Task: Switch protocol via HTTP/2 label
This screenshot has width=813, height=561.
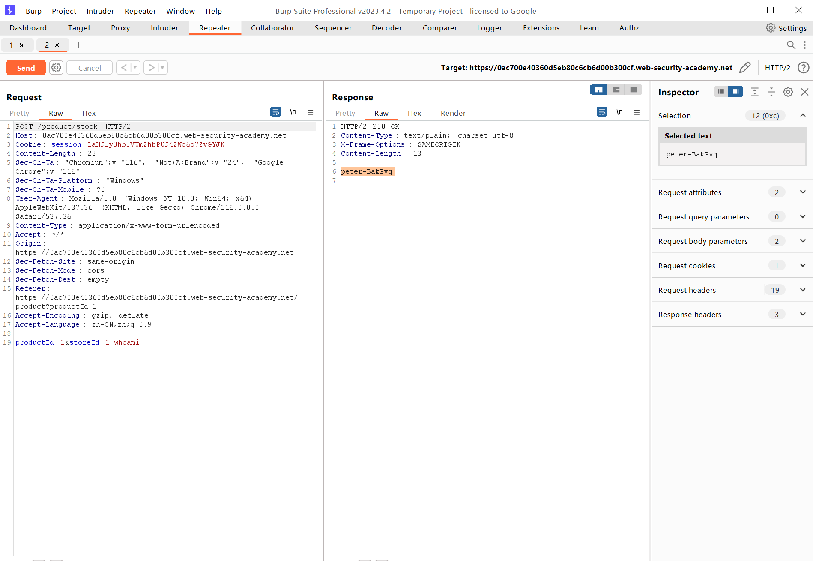Action: (x=777, y=68)
